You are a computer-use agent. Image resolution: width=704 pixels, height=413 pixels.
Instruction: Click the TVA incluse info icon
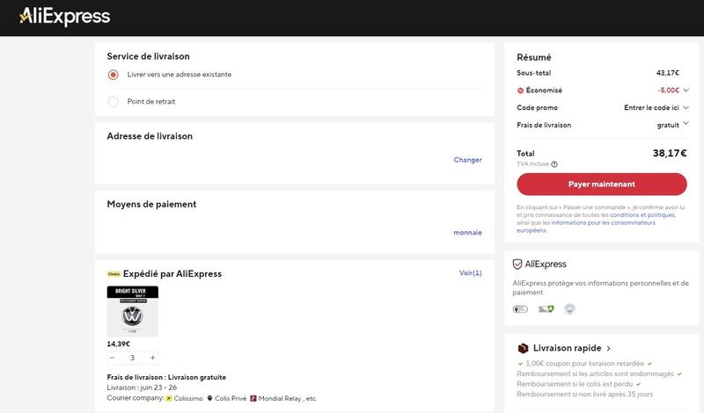click(554, 164)
